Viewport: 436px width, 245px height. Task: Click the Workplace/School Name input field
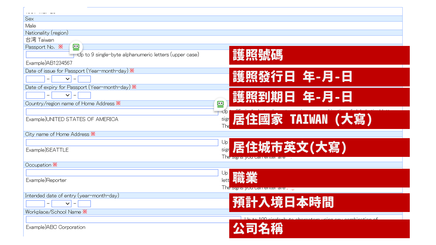coord(133,219)
